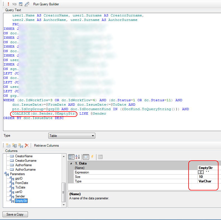This screenshot has height=220, width=221.
Task: Select the Parameters node in tree
Action: 17,174
